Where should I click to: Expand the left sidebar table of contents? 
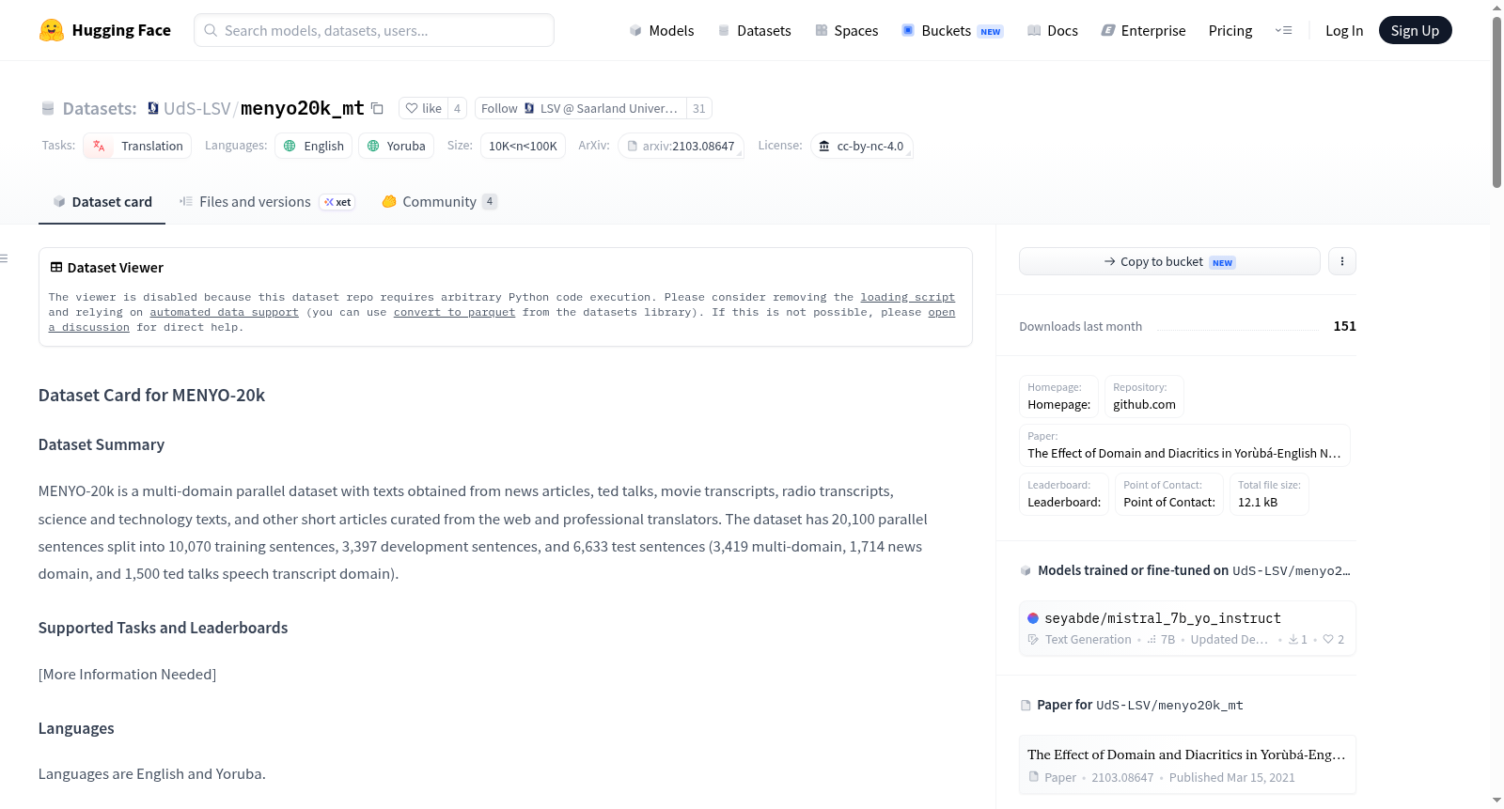point(5,258)
